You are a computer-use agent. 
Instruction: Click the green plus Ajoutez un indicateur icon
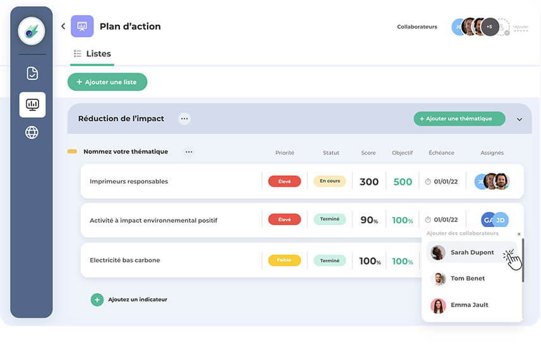[97, 300]
